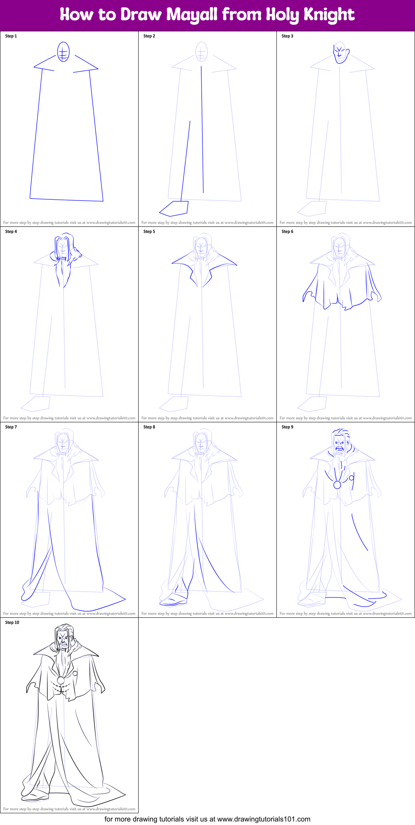
Task: Click the 'Step 6' label
Action: pyautogui.click(x=287, y=232)
